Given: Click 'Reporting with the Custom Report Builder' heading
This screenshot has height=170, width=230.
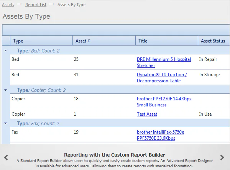Looking at the screenshot, I should point(115,155).
